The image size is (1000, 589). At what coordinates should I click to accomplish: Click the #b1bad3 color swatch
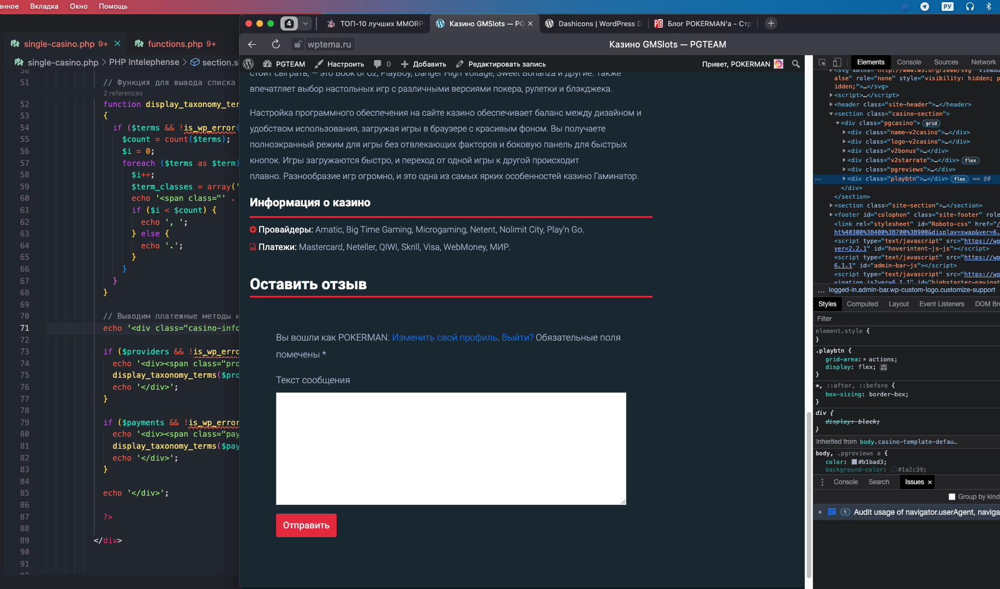pos(854,462)
